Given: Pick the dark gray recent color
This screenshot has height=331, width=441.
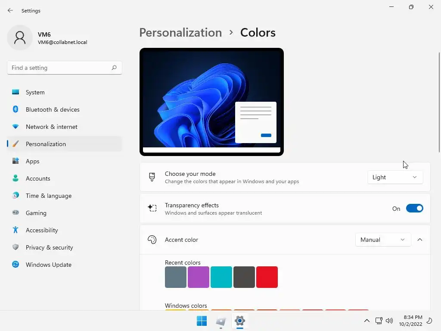Looking at the screenshot, I should (244, 277).
